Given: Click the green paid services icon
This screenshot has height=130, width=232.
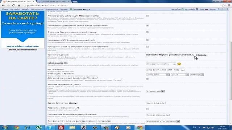Looking at the screenshot, I should 71,9.
